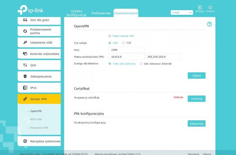Screen dimensions: 236x155
Task: Switch to Szybka konfiguracja tab
Action: click(x=76, y=13)
